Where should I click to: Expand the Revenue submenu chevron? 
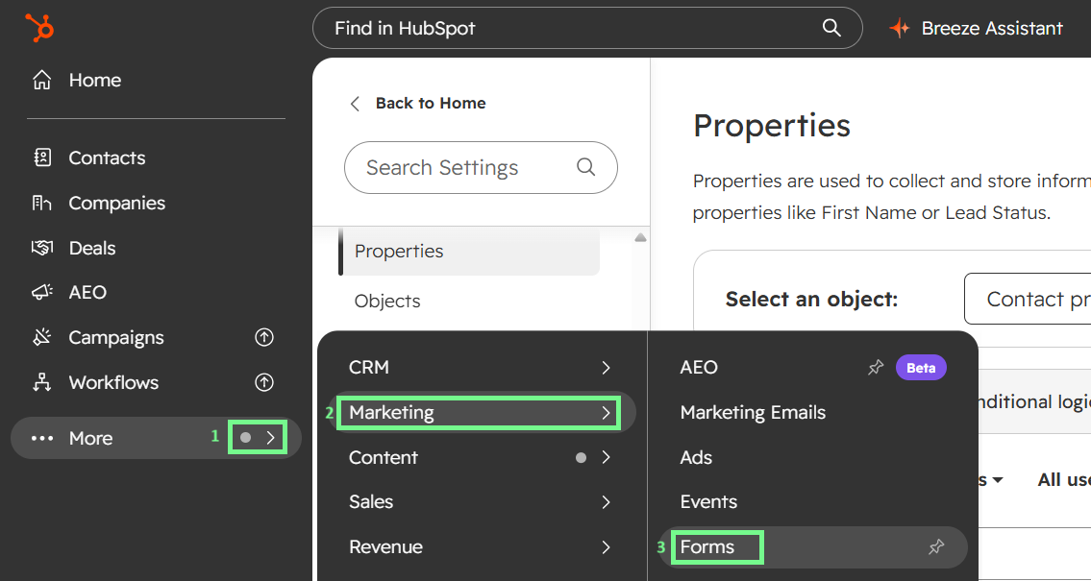click(x=606, y=547)
